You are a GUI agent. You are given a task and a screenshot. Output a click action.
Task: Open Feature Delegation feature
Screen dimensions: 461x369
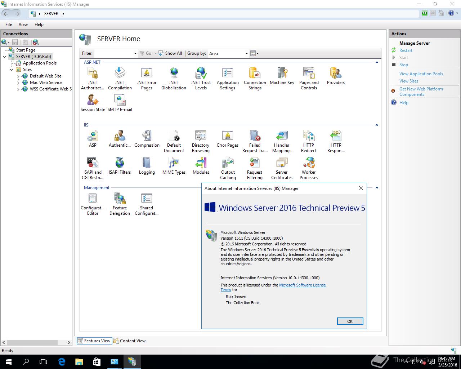pos(120,204)
